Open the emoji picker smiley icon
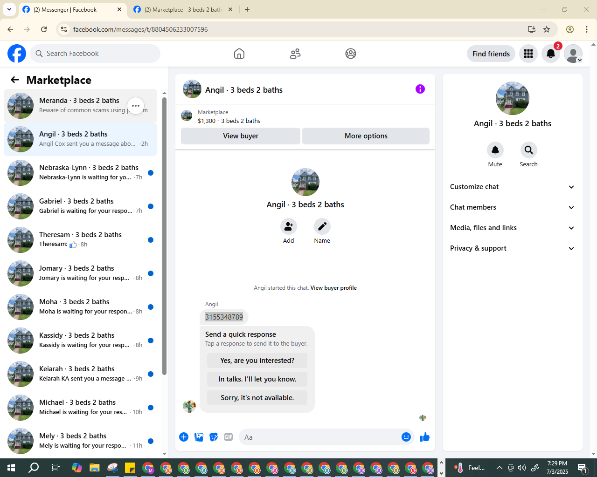 coord(406,437)
